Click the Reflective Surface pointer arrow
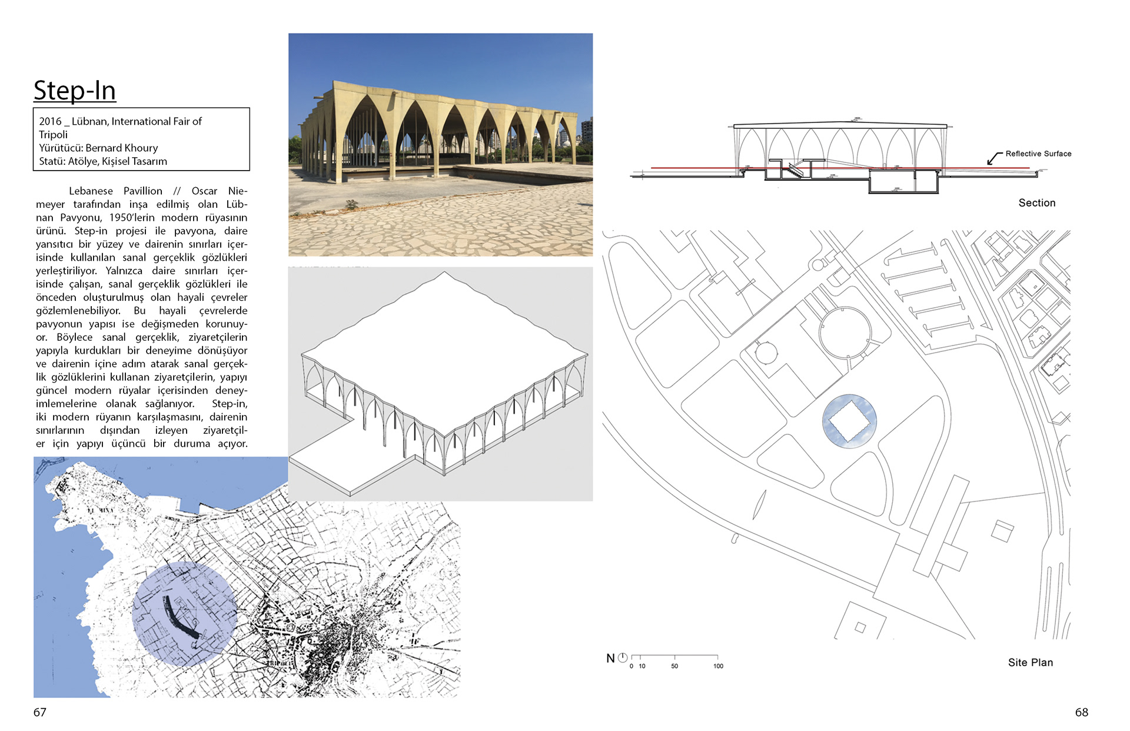1130x731 pixels. coord(994,158)
